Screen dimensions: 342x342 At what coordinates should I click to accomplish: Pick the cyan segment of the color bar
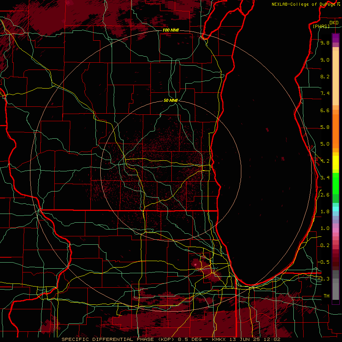[x=336, y=209]
